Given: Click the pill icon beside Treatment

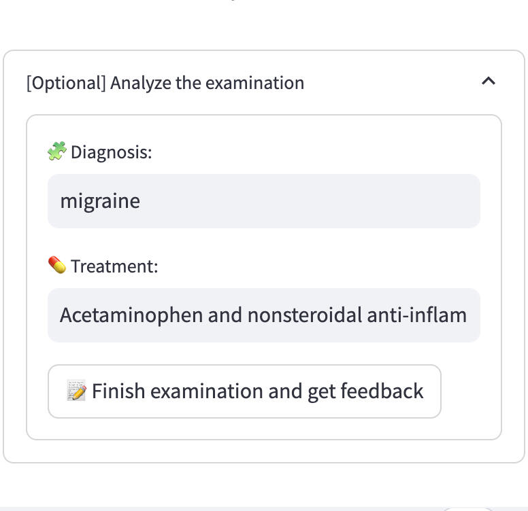Looking at the screenshot, I should (x=56, y=265).
